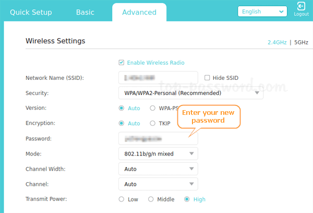
Task: Select the Advanced tab
Action: pos(139,12)
